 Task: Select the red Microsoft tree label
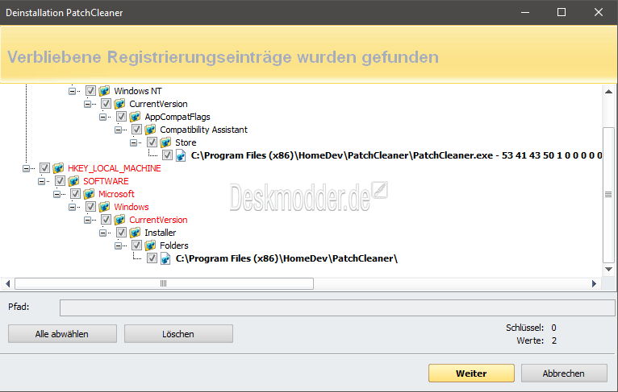[116, 194]
